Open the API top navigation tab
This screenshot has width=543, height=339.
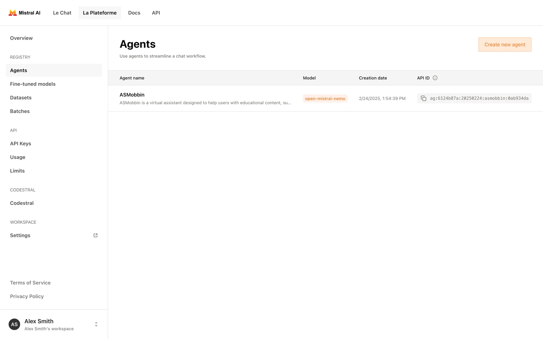coord(156,13)
